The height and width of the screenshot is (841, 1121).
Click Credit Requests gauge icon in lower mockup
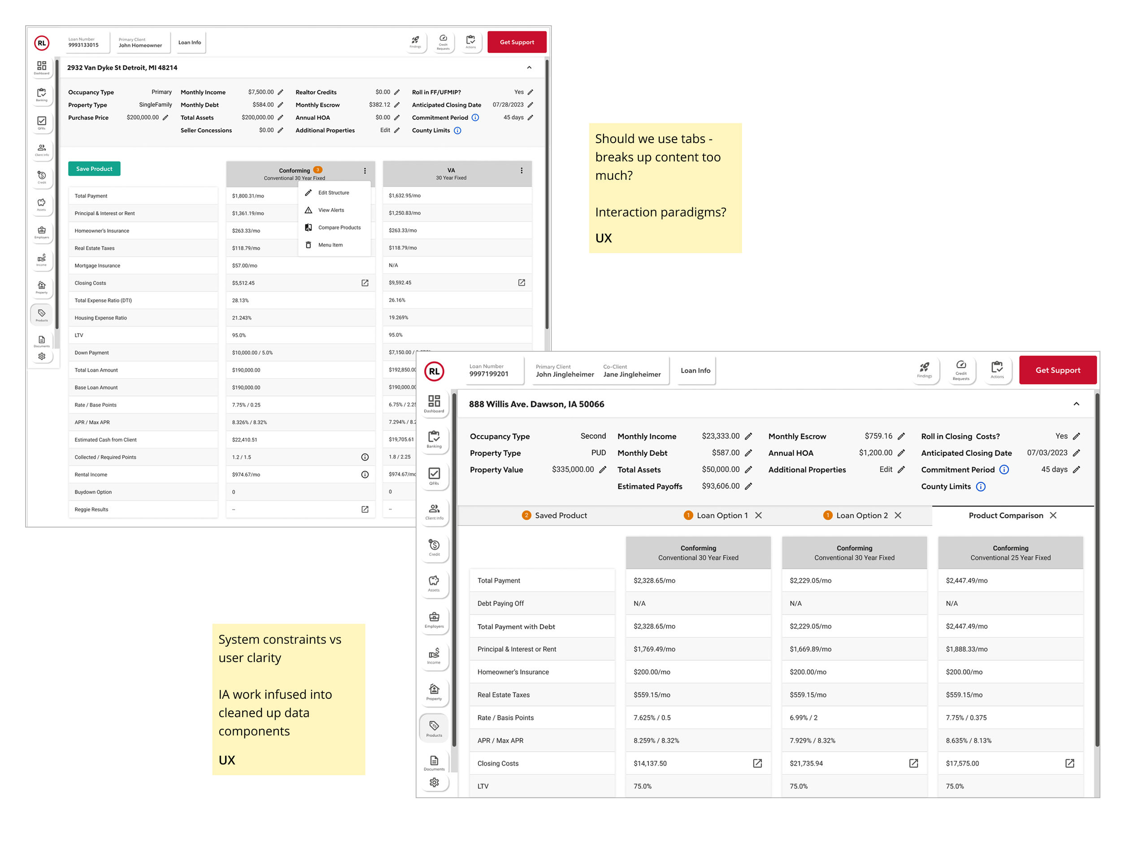[961, 369]
